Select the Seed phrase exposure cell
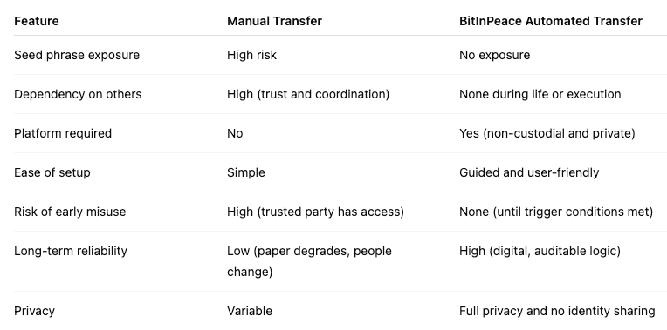 pos(77,55)
